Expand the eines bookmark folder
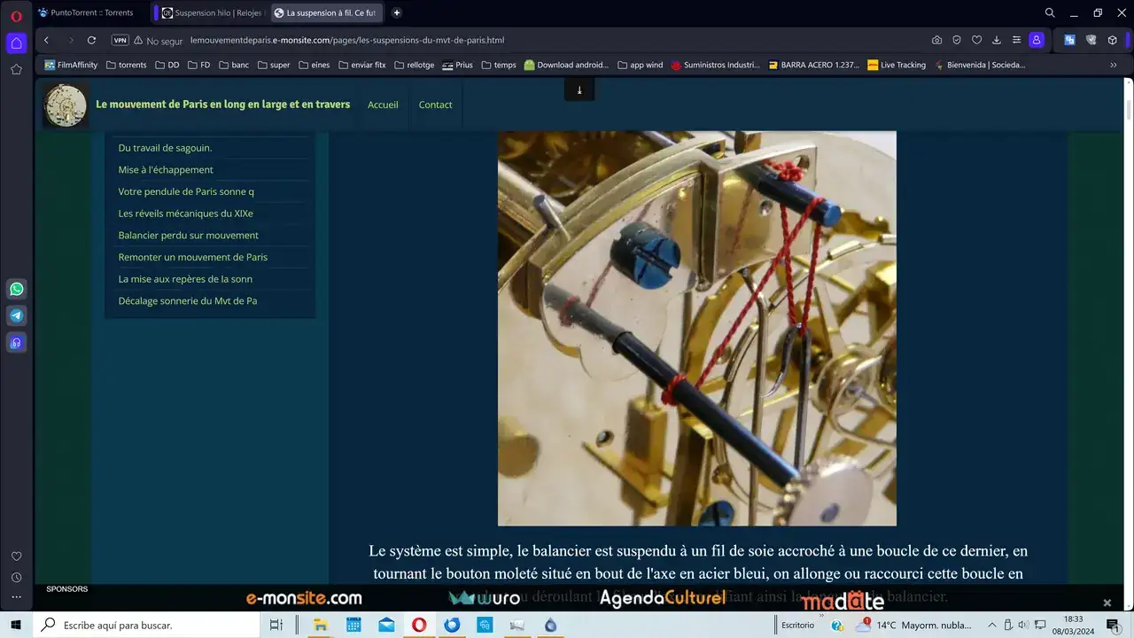Viewport: 1134px width, 638px height. click(x=315, y=65)
